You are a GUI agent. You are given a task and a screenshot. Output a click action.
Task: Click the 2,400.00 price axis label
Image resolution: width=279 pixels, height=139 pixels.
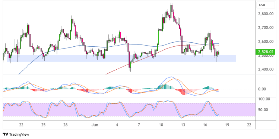pos(266,69)
